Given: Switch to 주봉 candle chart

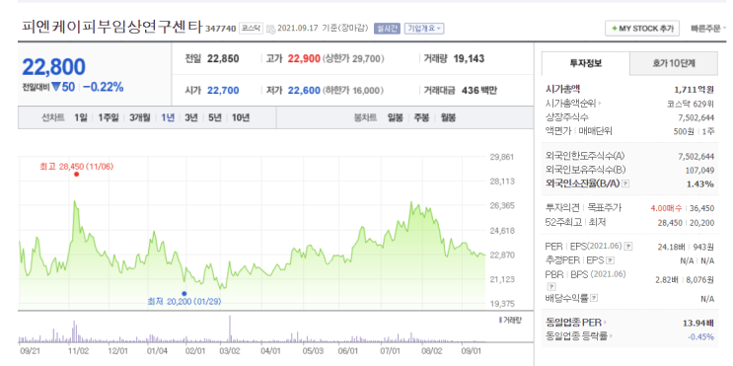Looking at the screenshot, I should (421, 117).
